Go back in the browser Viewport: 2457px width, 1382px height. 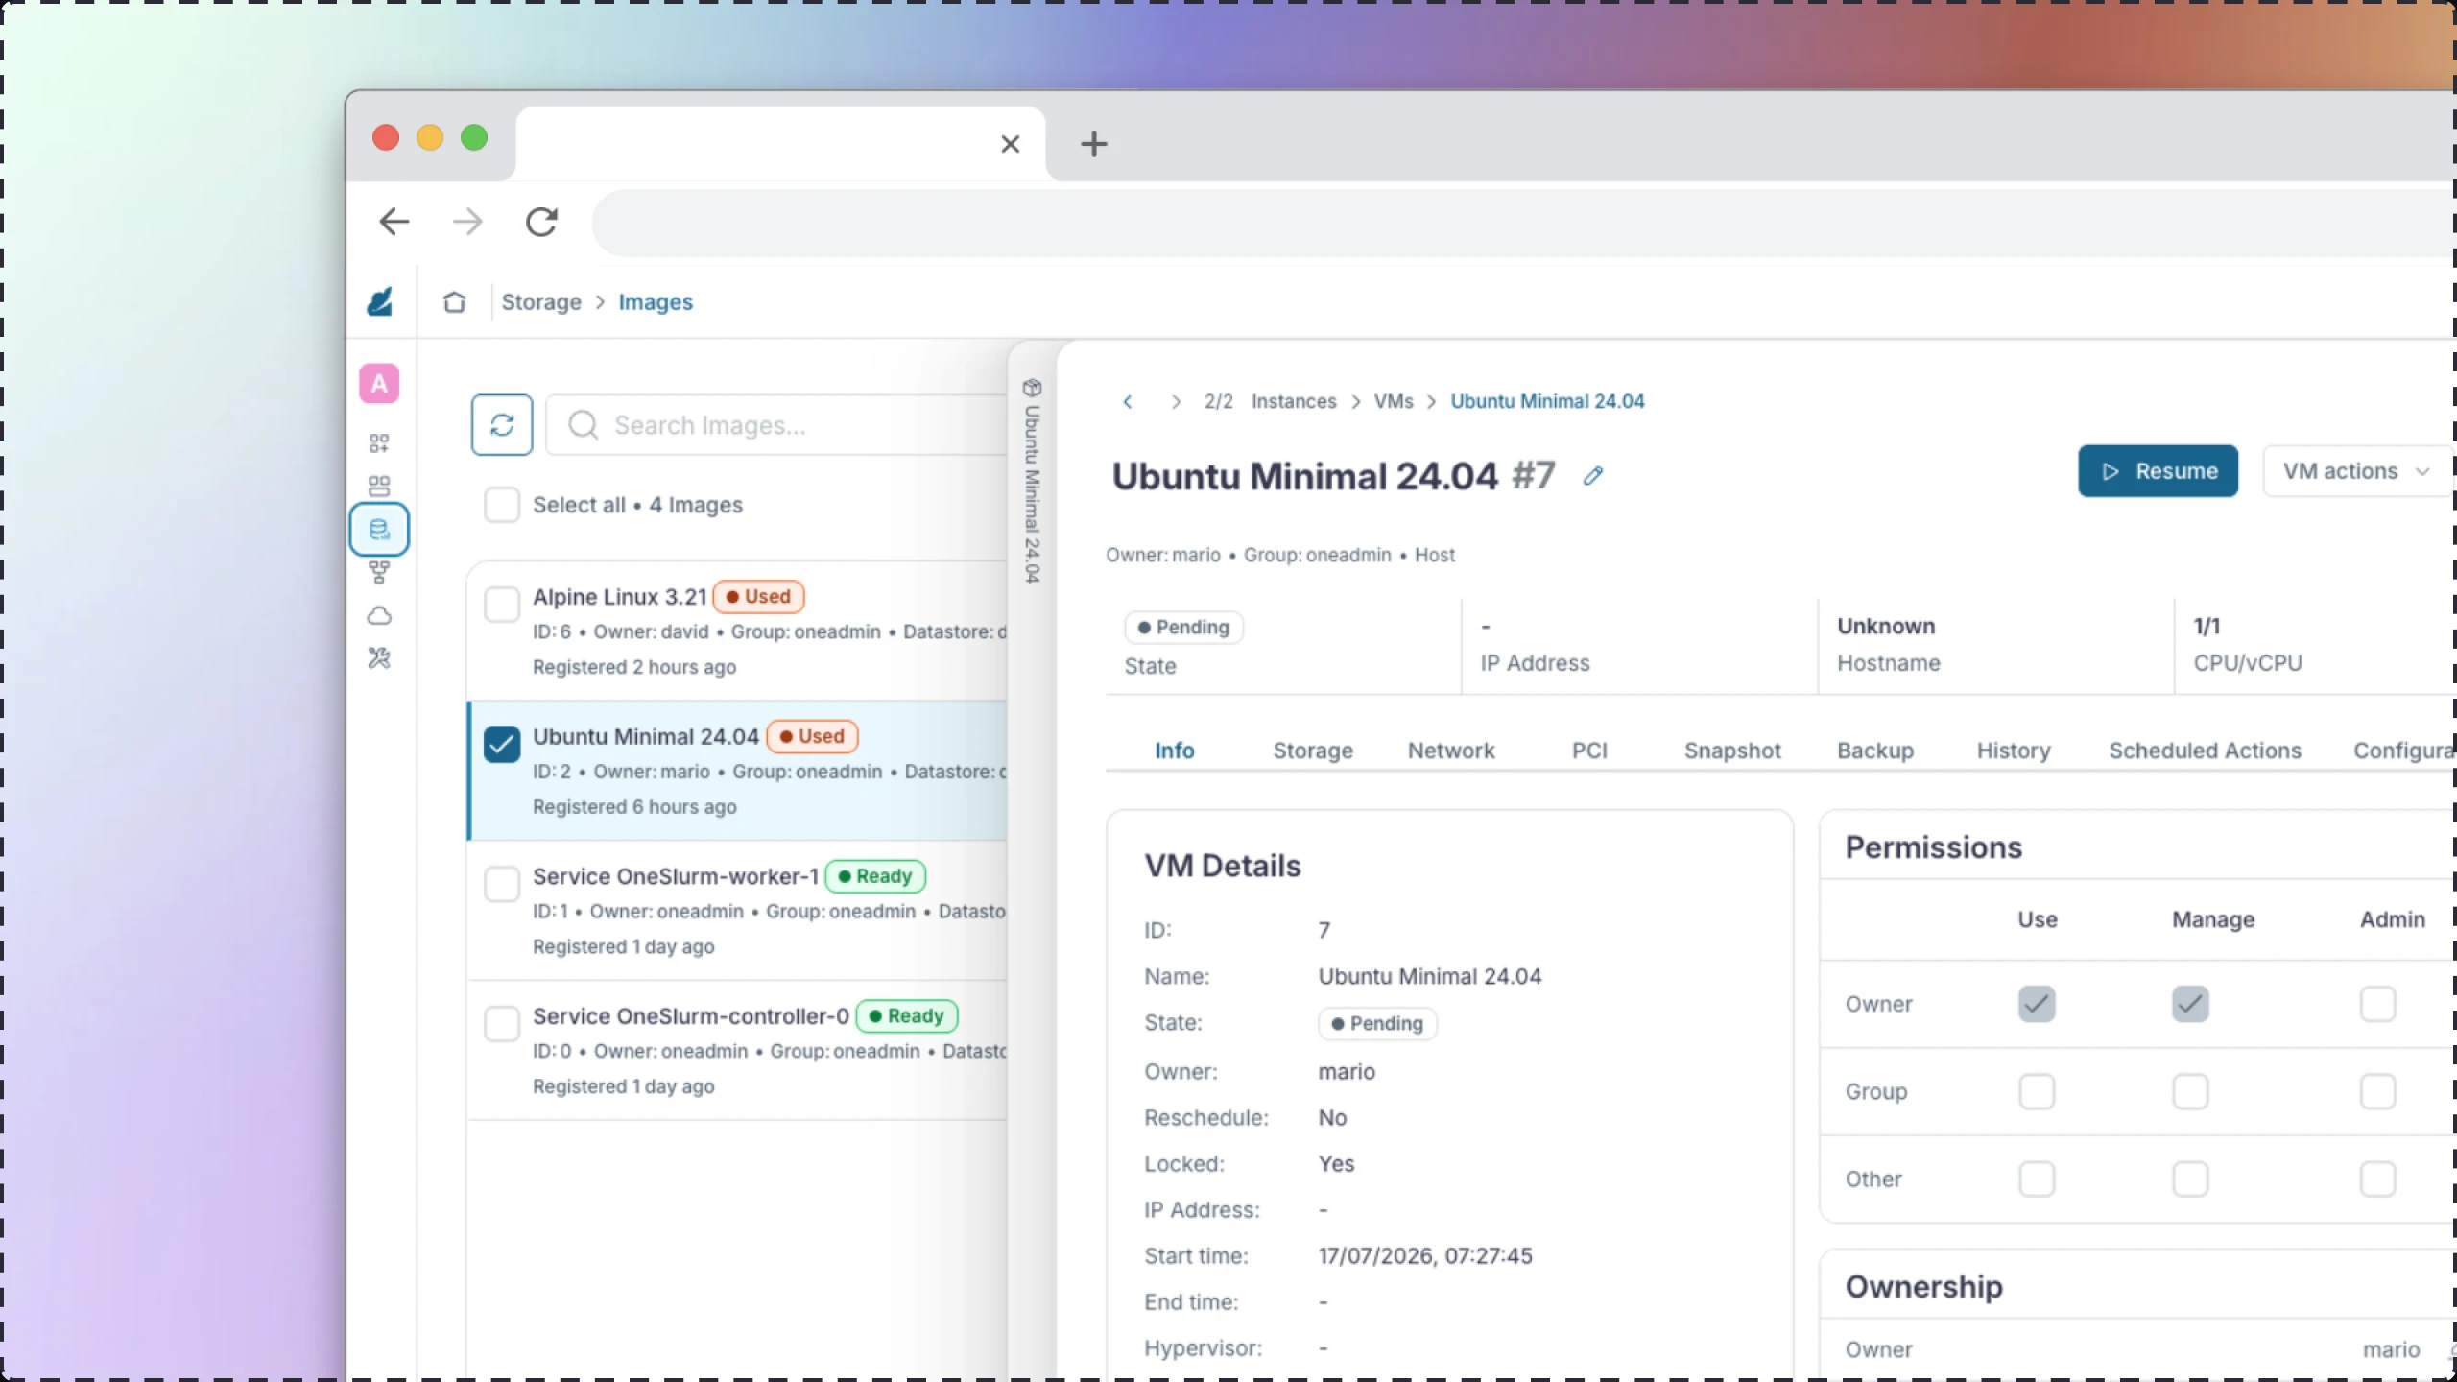pos(394,222)
